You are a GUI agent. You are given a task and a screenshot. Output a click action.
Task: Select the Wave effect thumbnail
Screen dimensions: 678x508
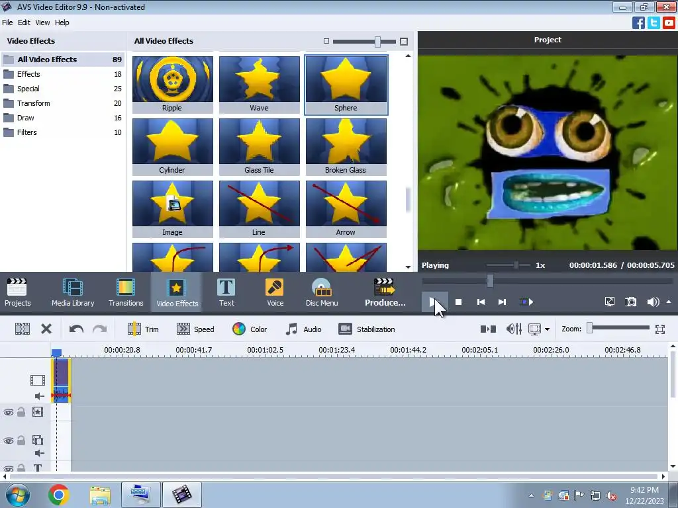259,84
